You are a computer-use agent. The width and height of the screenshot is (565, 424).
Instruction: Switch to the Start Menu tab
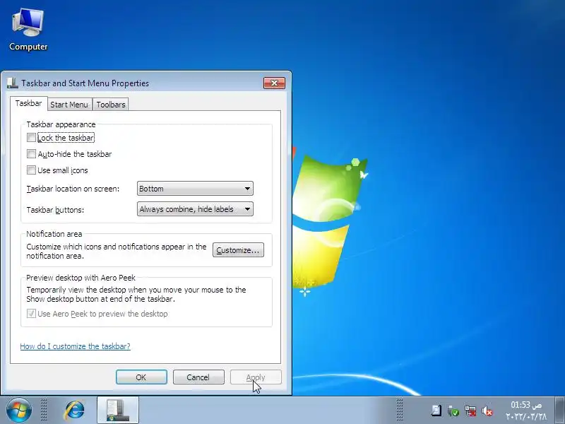pyautogui.click(x=69, y=105)
